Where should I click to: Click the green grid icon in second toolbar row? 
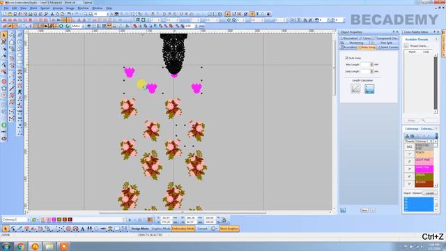point(138,20)
